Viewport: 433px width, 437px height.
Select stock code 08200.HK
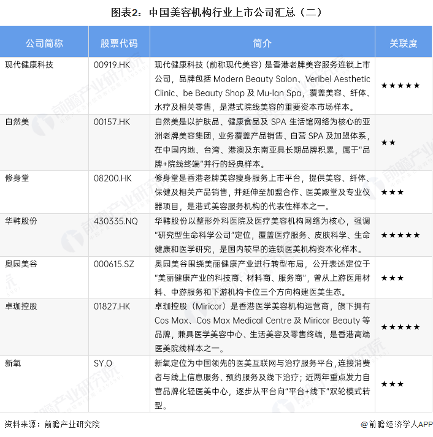coord(112,178)
